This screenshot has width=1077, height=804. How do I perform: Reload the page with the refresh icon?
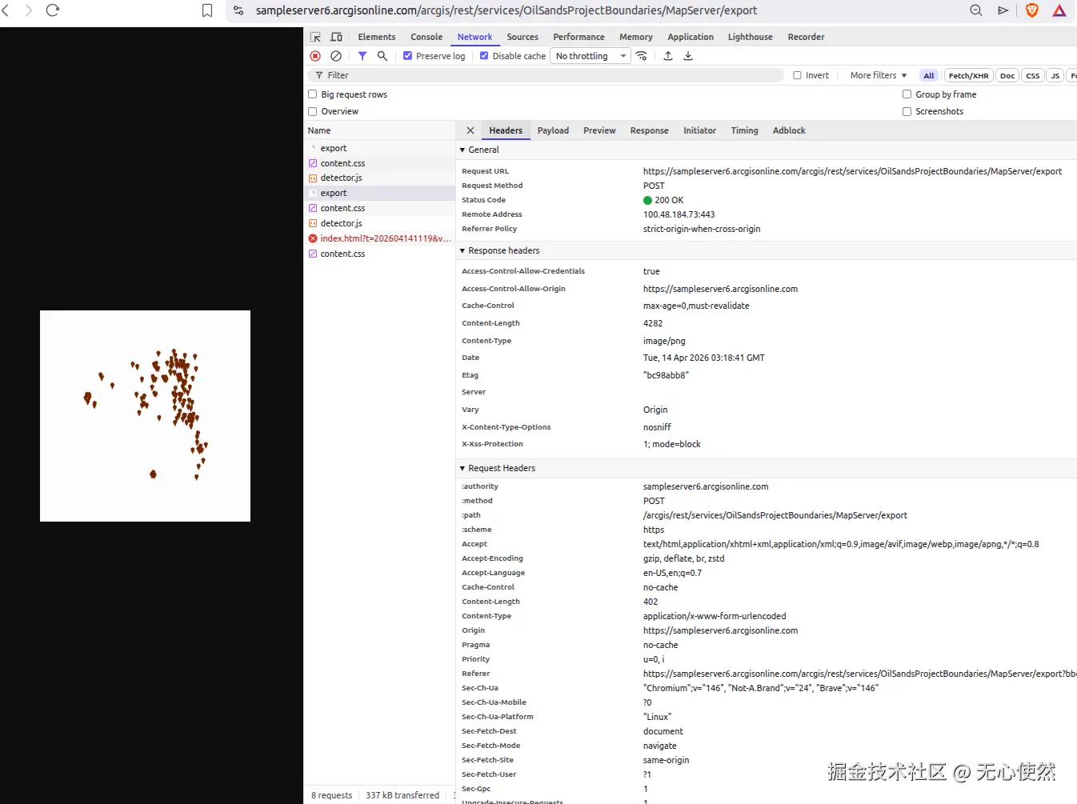pos(53,10)
